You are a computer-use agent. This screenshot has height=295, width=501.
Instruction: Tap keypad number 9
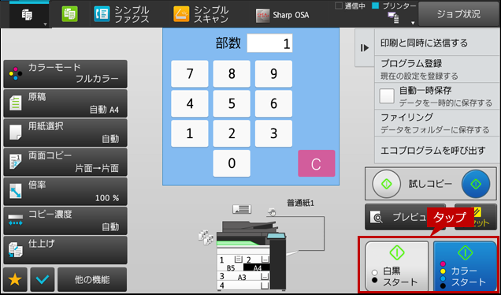[273, 74]
